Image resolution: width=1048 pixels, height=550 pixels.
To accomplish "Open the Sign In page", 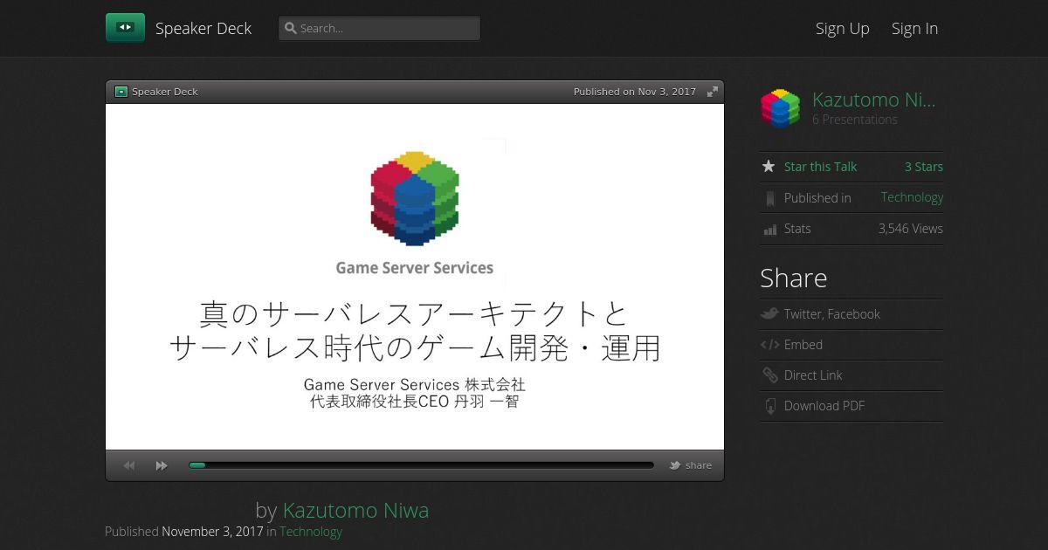I will point(914,28).
